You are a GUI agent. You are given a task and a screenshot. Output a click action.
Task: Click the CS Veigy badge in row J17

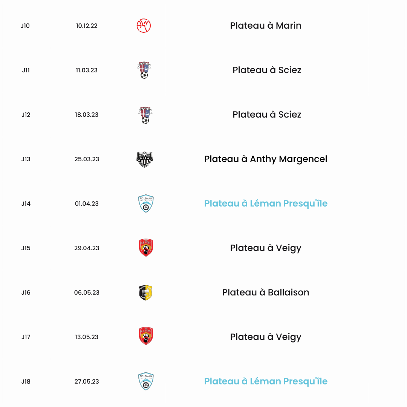pyautogui.click(x=146, y=336)
